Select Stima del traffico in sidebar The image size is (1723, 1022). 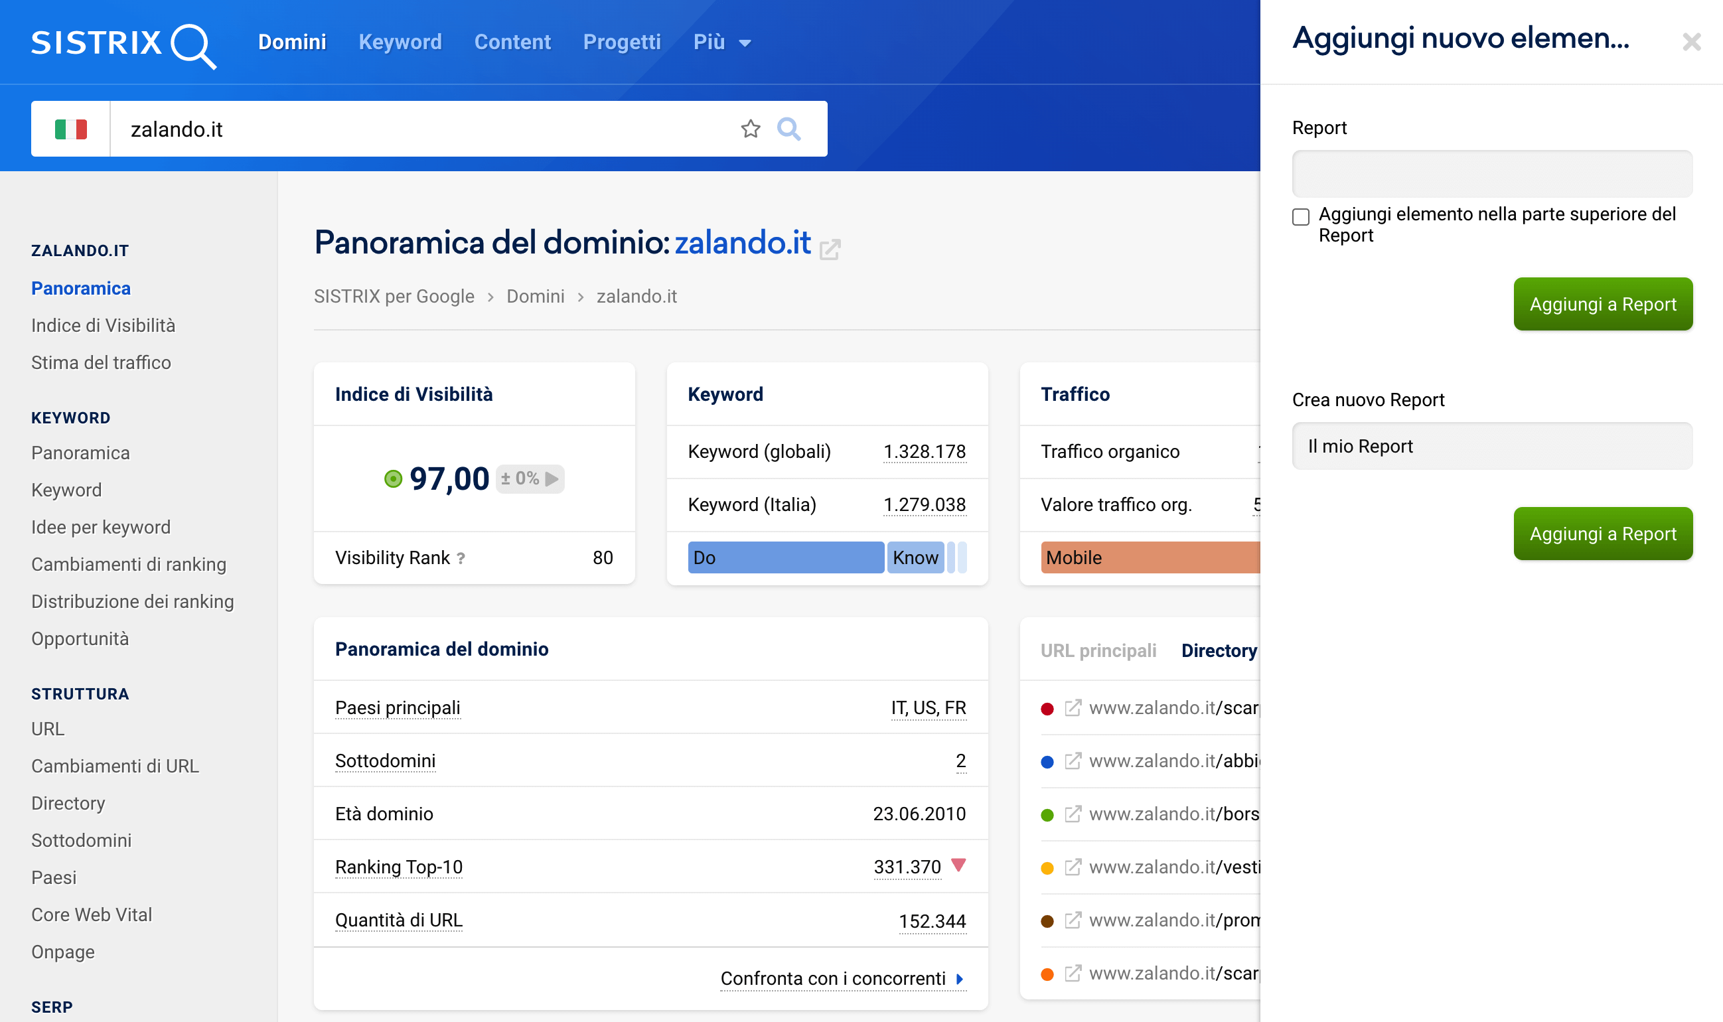(x=102, y=363)
